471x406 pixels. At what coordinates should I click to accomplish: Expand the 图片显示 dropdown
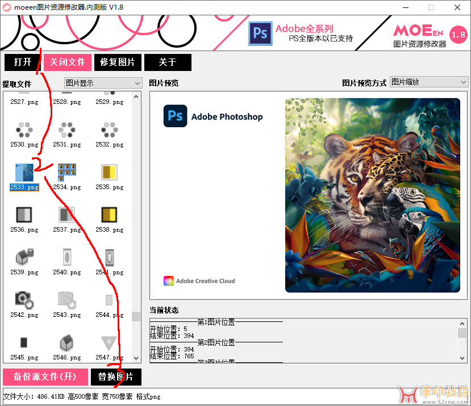coord(103,83)
